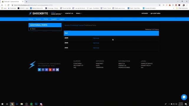Close the Multicraft Additional Ports tab
Viewport: 189px width, 106px height.
point(23,2)
